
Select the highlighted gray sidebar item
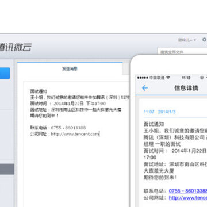point(7,169)
